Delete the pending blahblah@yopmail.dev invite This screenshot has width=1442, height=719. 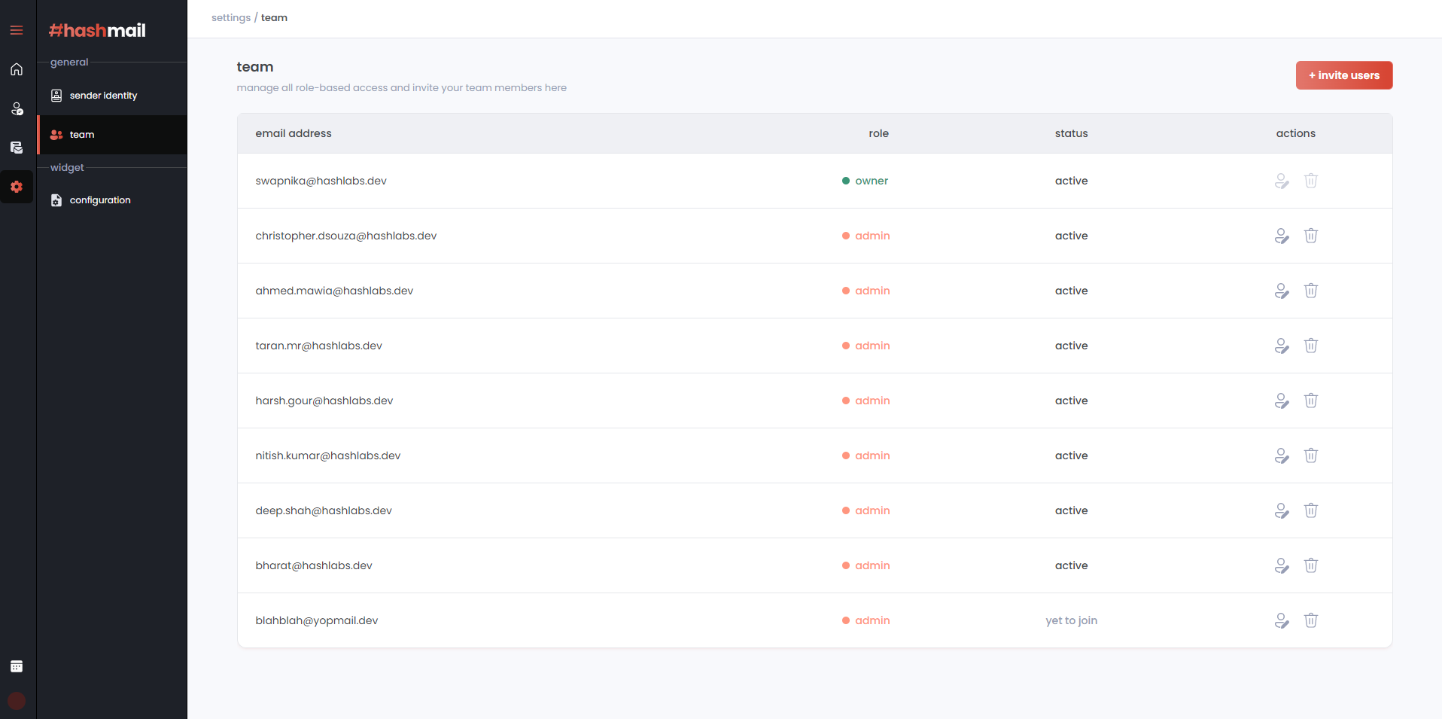pyautogui.click(x=1311, y=620)
